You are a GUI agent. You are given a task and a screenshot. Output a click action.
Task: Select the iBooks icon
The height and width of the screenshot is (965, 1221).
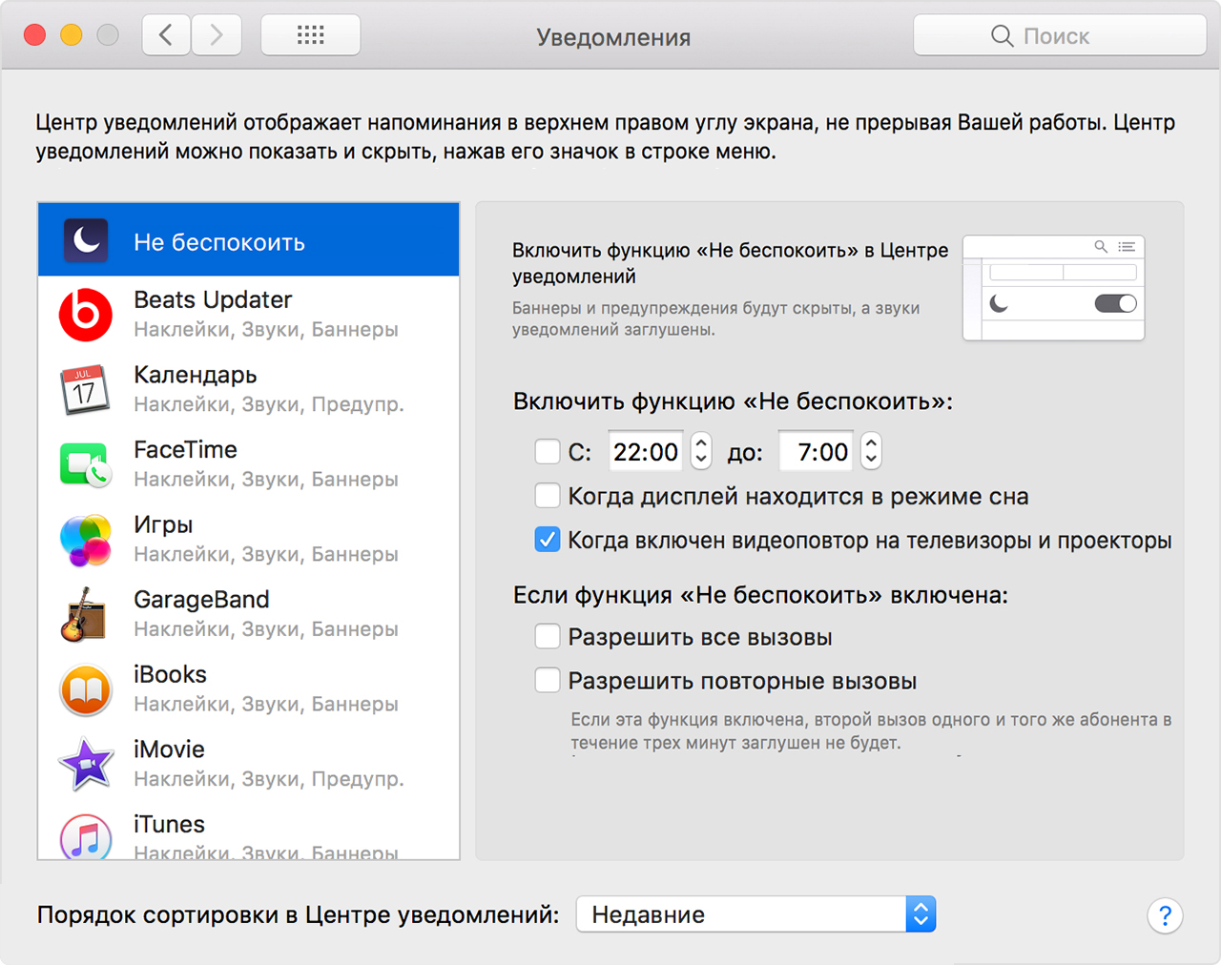click(86, 689)
